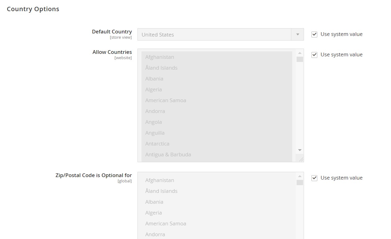This screenshot has width=391, height=239.
Task: Click the Zip/Postal Code is Optional for label
Action: [x=93, y=175]
